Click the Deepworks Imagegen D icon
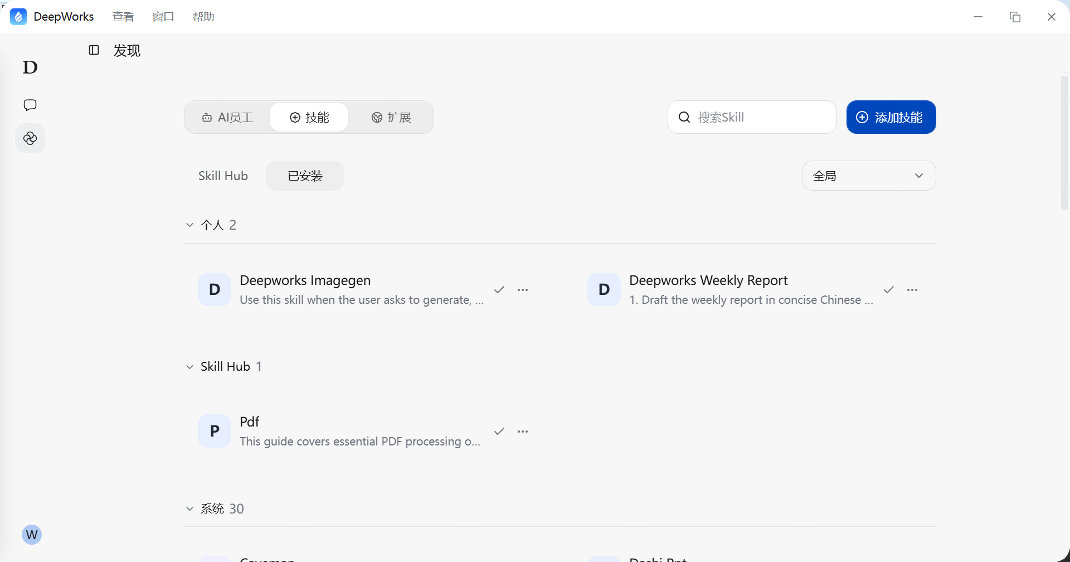1070x562 pixels. 215,289
